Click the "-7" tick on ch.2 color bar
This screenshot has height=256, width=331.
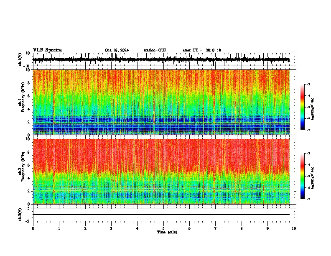308,199
